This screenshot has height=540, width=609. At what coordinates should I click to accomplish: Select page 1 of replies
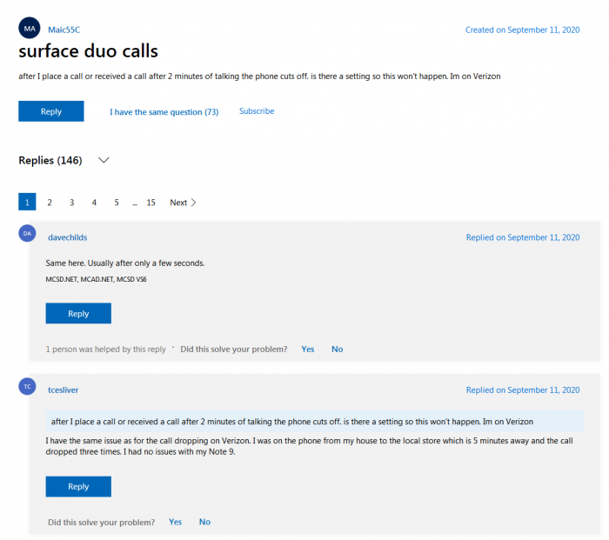click(28, 203)
